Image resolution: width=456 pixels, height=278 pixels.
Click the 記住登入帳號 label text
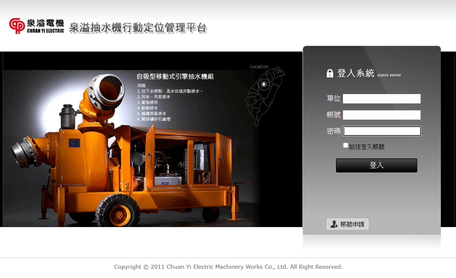[x=367, y=147]
